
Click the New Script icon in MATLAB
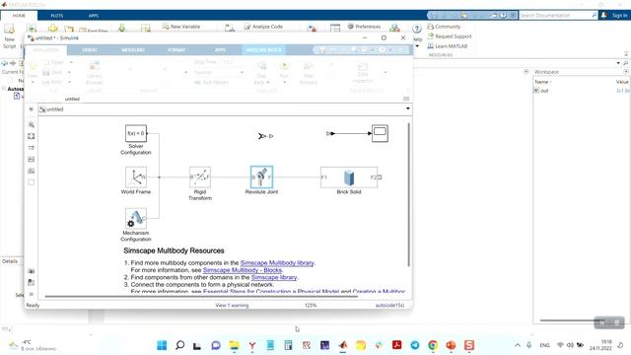pos(9,29)
